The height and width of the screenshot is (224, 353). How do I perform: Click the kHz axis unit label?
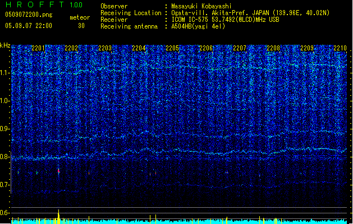coord(5,45)
